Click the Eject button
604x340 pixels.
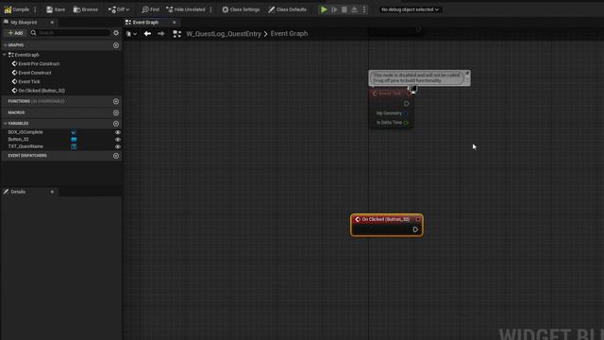(355, 9)
